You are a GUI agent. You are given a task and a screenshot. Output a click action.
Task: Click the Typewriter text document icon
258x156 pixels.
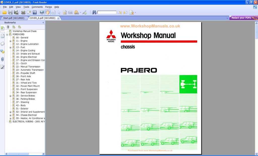point(65,12)
